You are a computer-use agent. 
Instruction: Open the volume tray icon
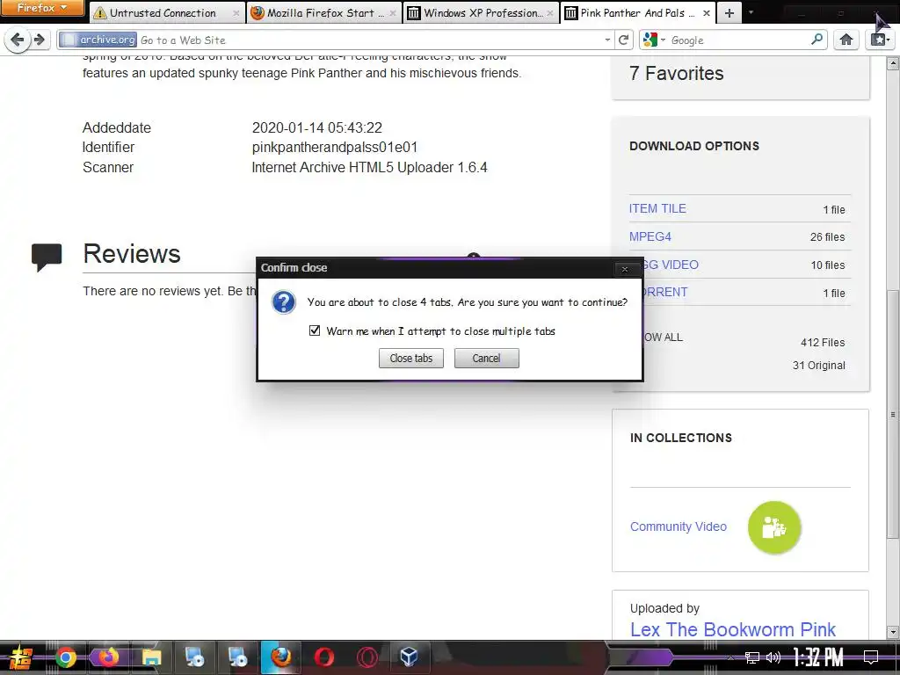click(x=773, y=657)
